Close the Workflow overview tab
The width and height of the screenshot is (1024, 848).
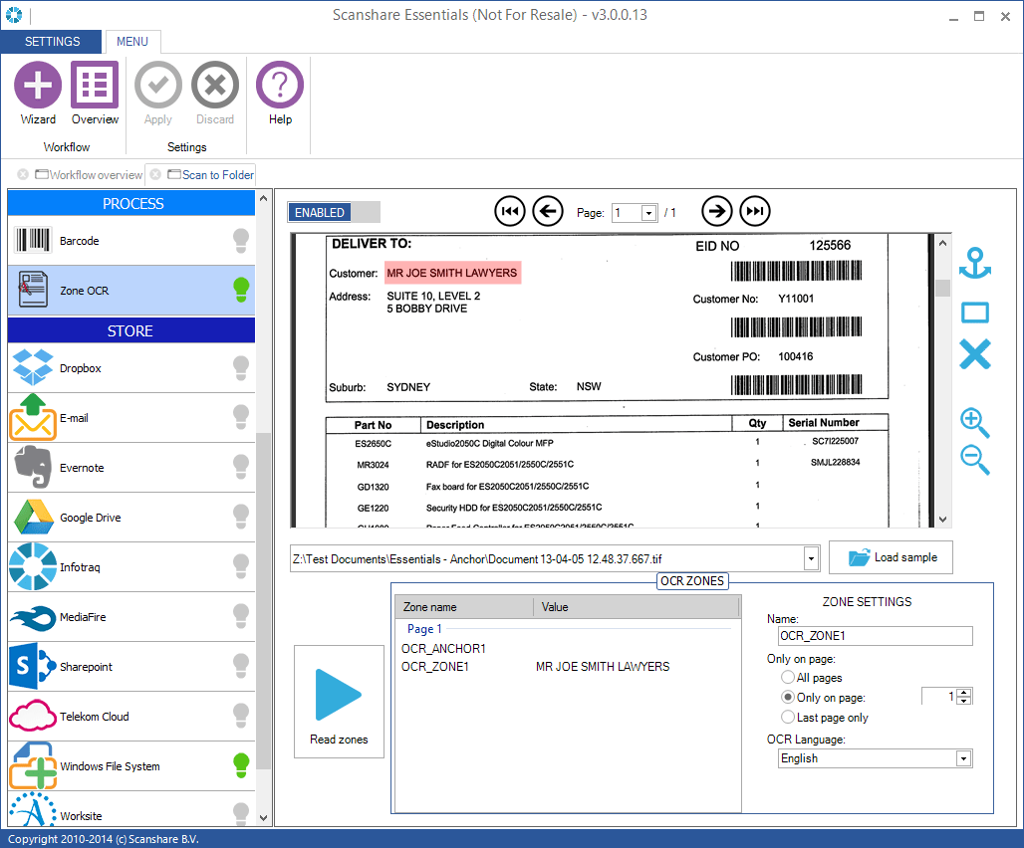(23, 175)
